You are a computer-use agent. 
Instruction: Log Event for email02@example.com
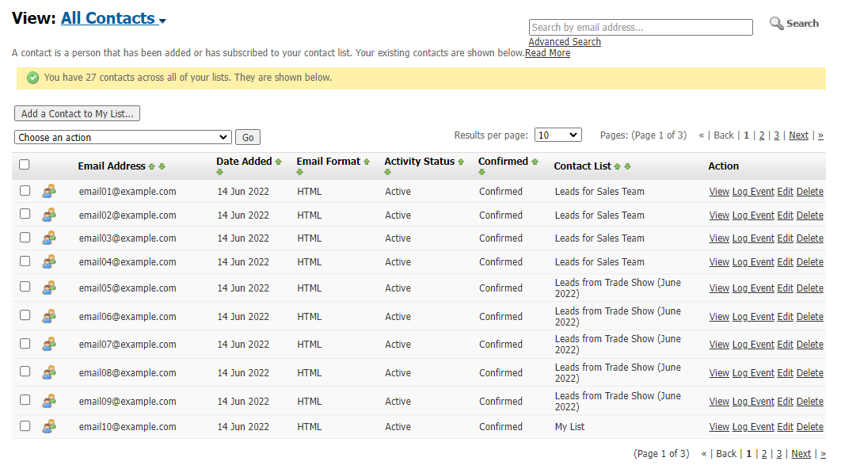tap(753, 215)
